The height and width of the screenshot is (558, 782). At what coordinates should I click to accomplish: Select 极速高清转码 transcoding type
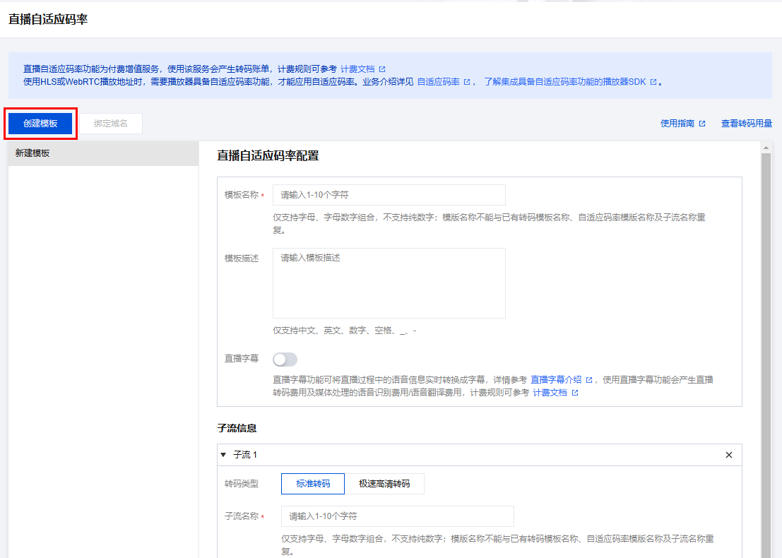click(384, 484)
